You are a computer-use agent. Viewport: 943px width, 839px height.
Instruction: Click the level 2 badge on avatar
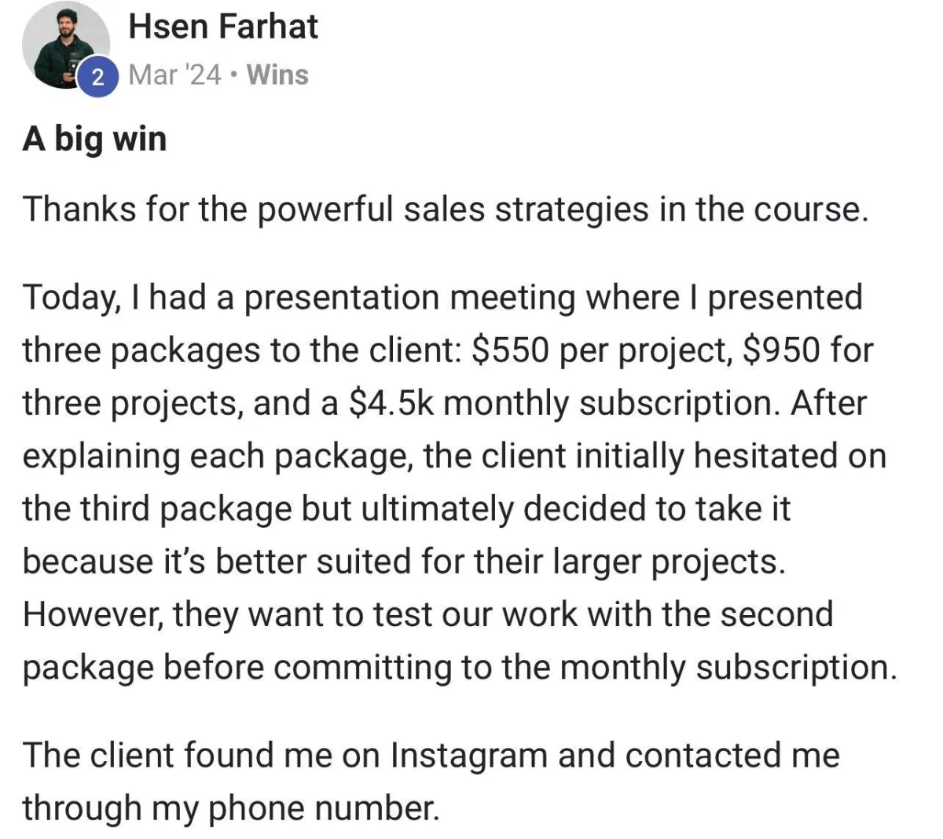point(97,78)
